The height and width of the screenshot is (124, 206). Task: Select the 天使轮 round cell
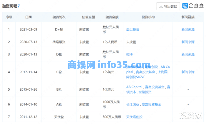pos(59,117)
